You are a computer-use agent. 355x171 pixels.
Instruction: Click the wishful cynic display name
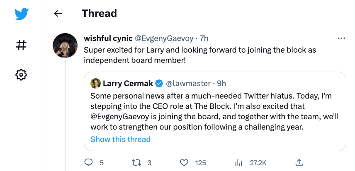pyautogui.click(x=107, y=39)
